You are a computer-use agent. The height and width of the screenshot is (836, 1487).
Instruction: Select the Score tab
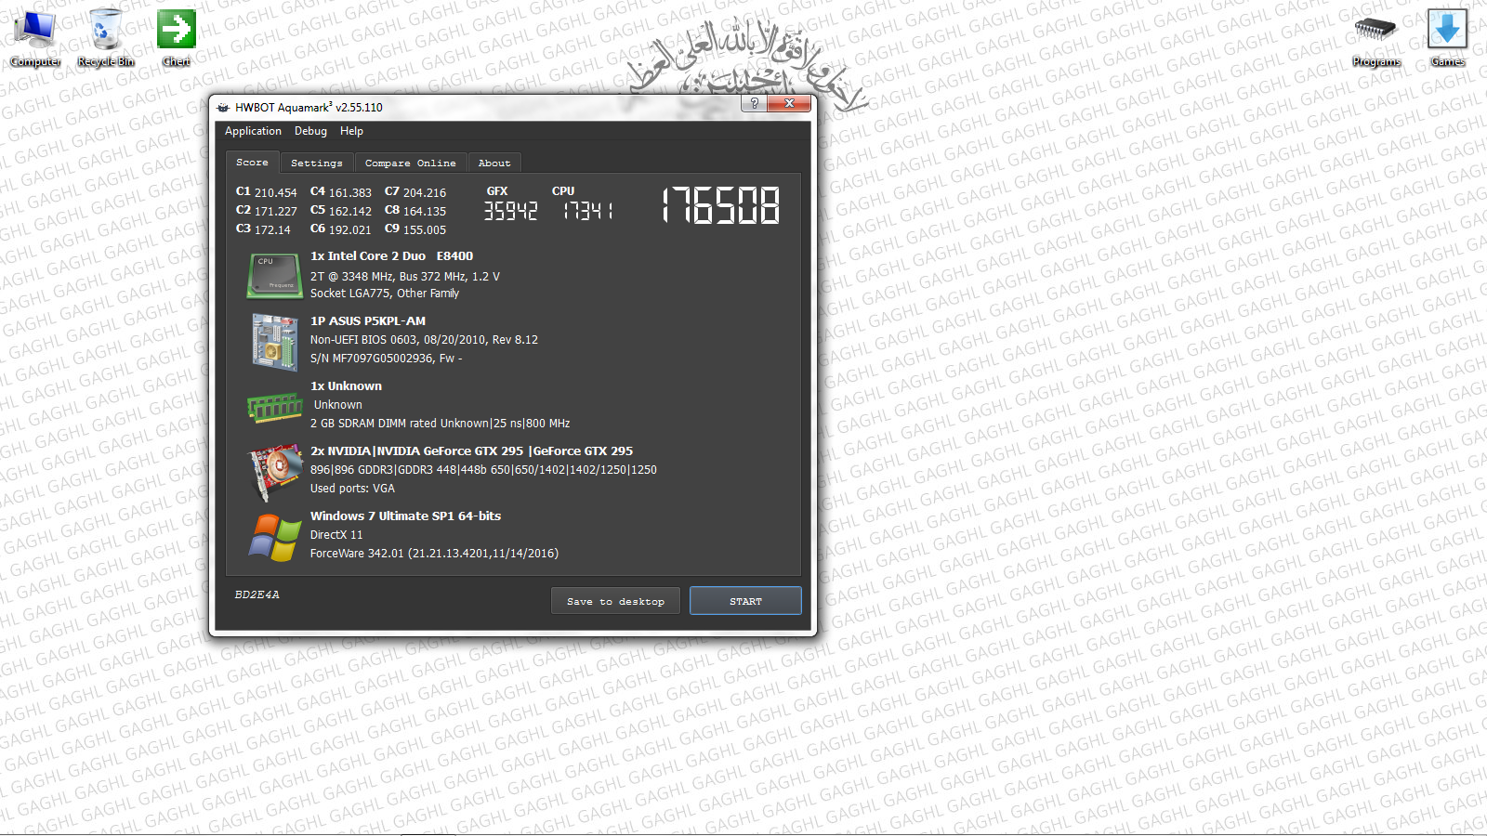pyautogui.click(x=252, y=163)
